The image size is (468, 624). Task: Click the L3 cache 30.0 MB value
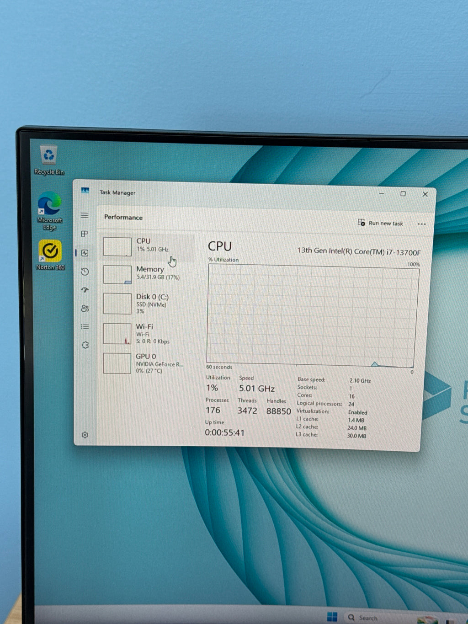click(356, 436)
